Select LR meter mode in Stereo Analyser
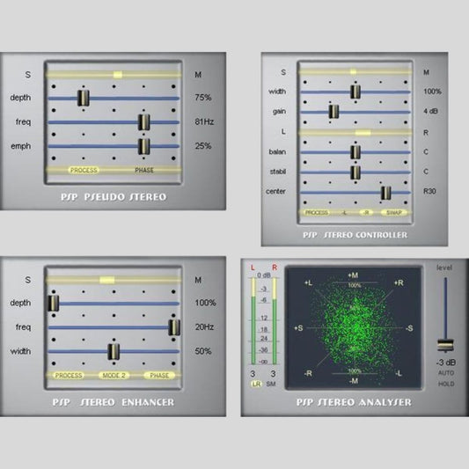469x469 pixels. click(256, 384)
